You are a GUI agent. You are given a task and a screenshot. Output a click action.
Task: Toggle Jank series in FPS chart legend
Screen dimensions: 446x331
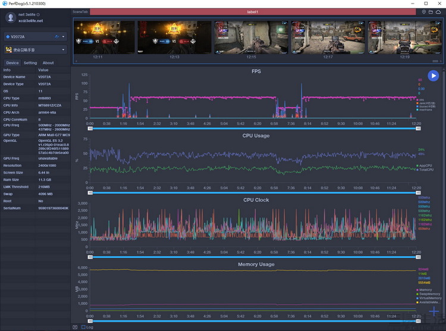[x=426, y=103]
